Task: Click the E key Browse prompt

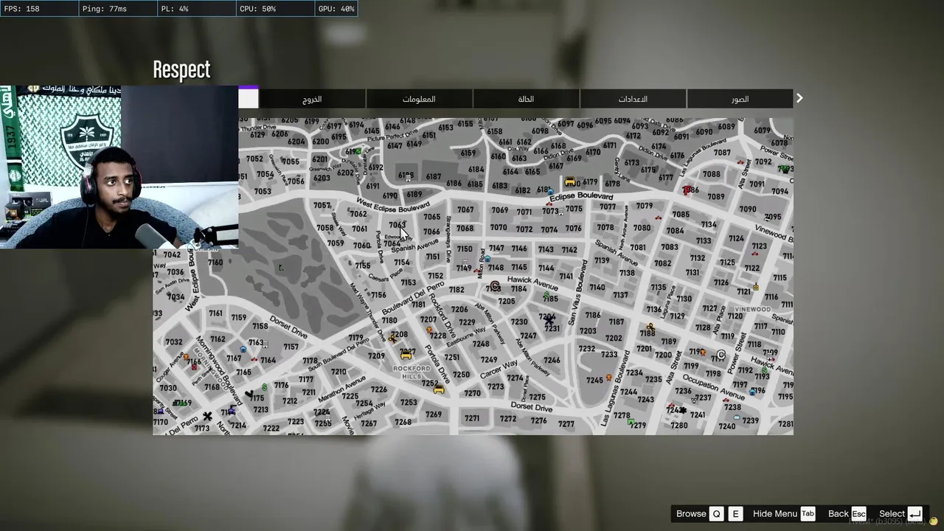Action: [x=735, y=514]
